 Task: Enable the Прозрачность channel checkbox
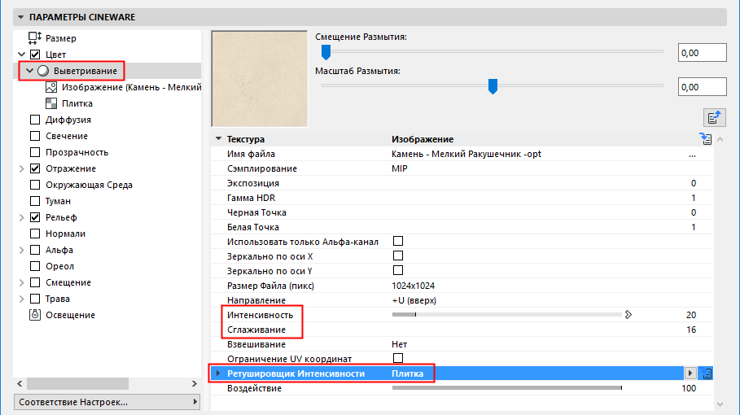pyautogui.click(x=35, y=152)
